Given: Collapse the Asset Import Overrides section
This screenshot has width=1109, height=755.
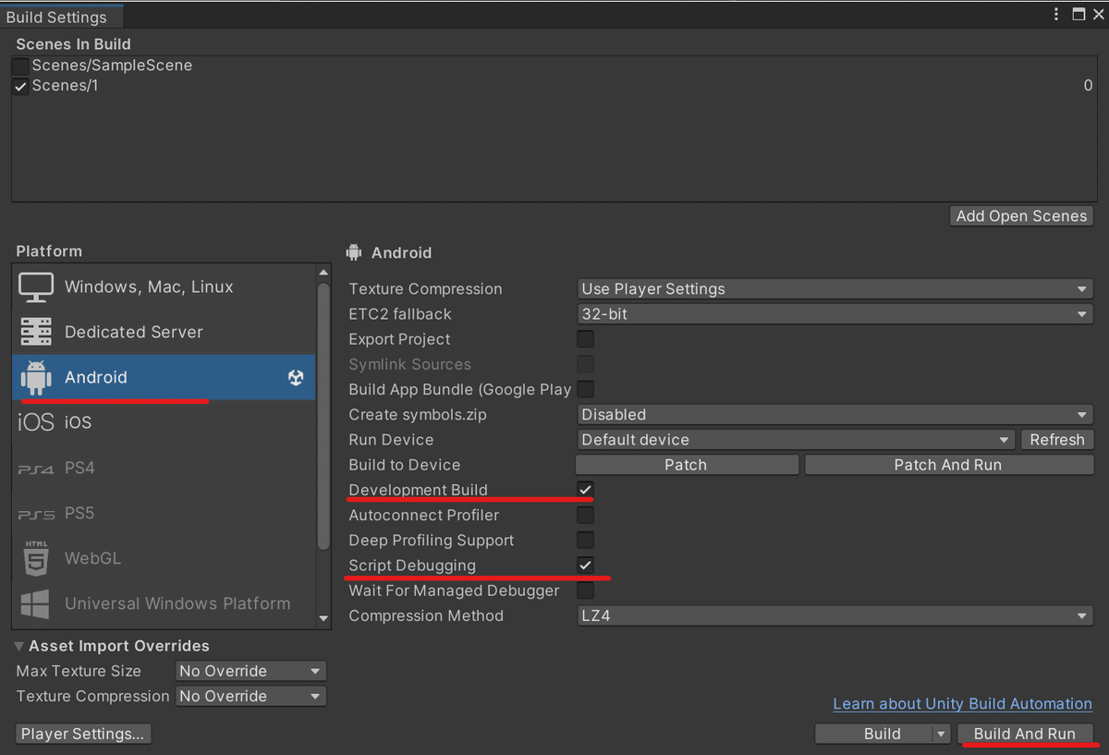Looking at the screenshot, I should (x=19, y=646).
